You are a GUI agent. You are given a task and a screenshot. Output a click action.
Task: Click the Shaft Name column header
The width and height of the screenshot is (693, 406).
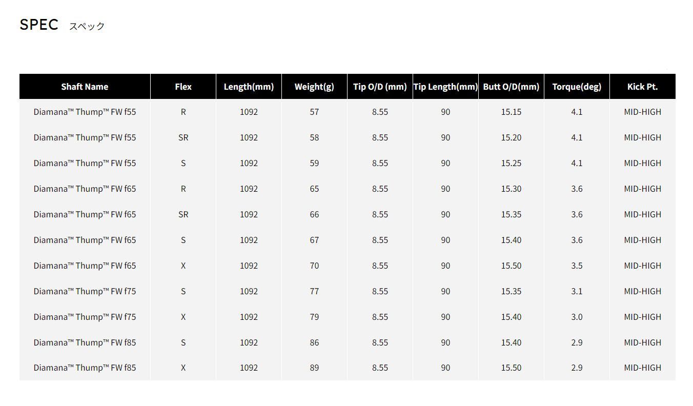click(85, 87)
